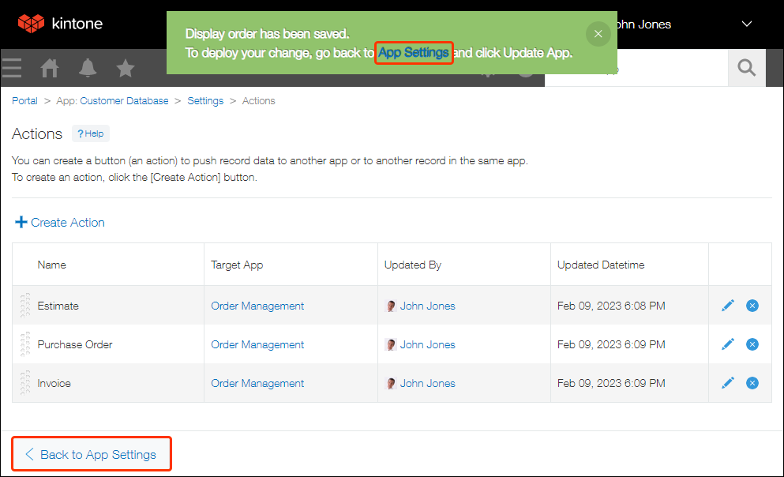Open Customer Database breadcrumb link

click(124, 101)
